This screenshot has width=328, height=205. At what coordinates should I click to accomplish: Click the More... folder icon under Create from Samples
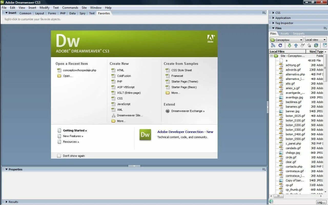tap(168, 93)
